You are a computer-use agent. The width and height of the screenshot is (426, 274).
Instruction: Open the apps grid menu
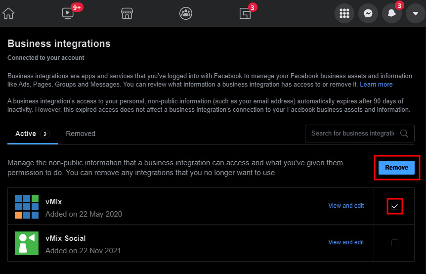click(x=344, y=13)
